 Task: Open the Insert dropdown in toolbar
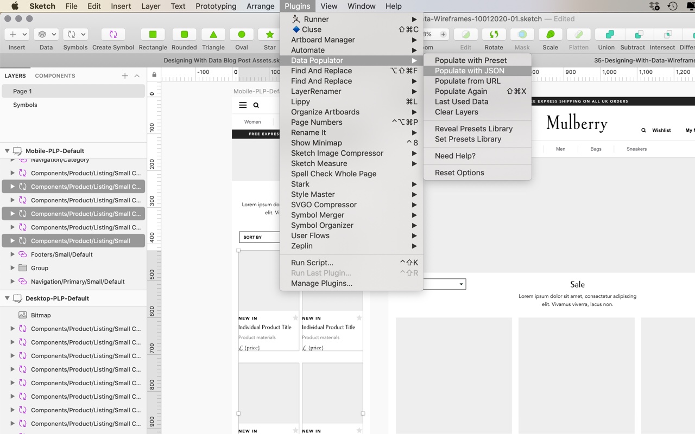(17, 35)
